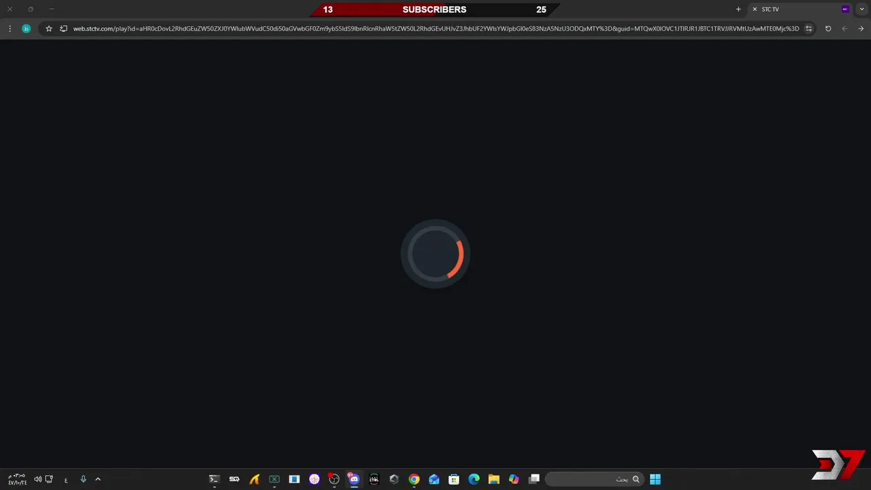
Task: Expand the system tray hidden icons chevron
Action: point(98,479)
